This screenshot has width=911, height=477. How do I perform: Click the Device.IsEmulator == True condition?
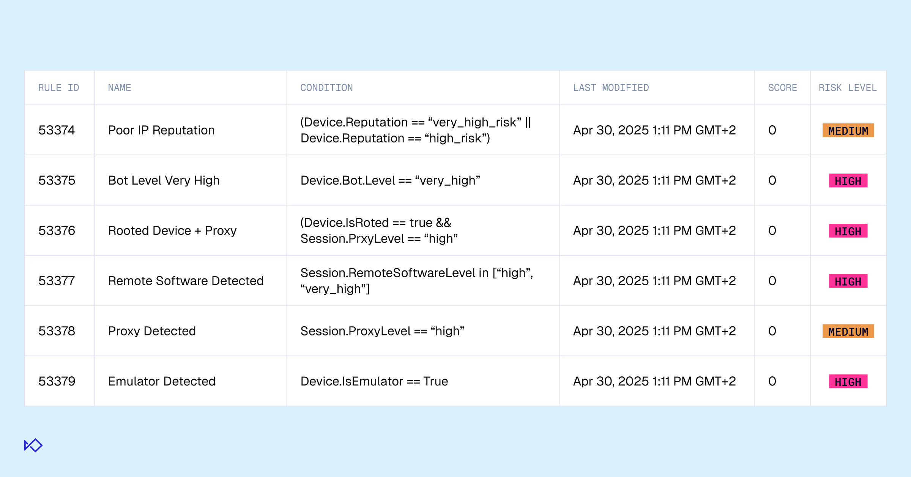pyautogui.click(x=374, y=381)
